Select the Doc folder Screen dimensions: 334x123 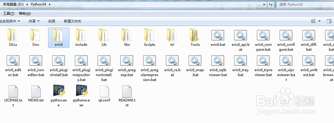[x=36, y=38]
